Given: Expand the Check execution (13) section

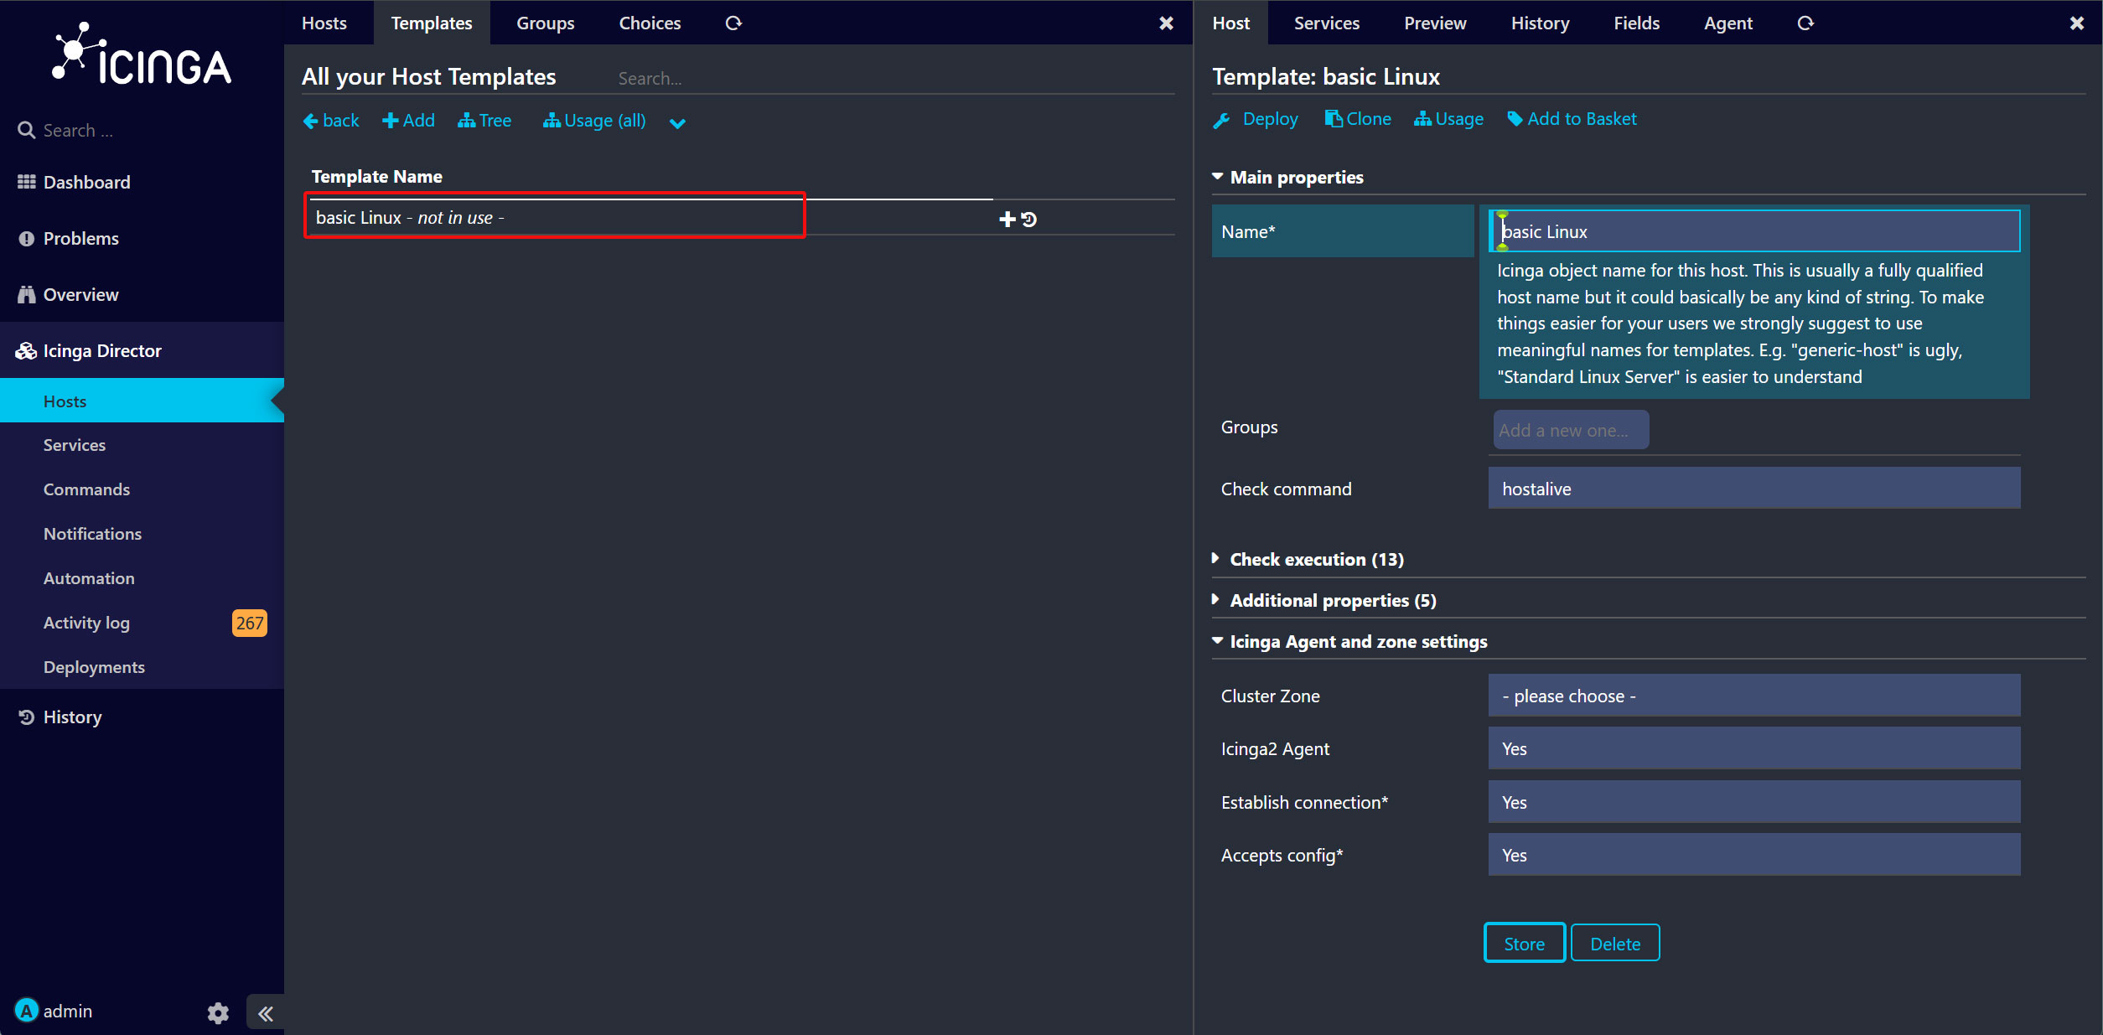Looking at the screenshot, I should [1317, 559].
